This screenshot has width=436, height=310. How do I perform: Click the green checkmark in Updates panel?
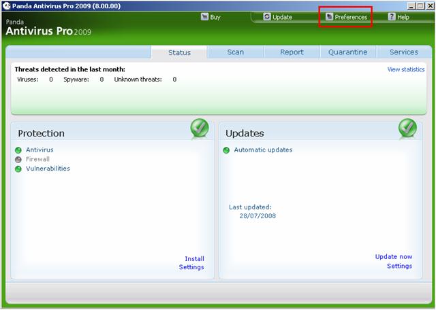(407, 128)
